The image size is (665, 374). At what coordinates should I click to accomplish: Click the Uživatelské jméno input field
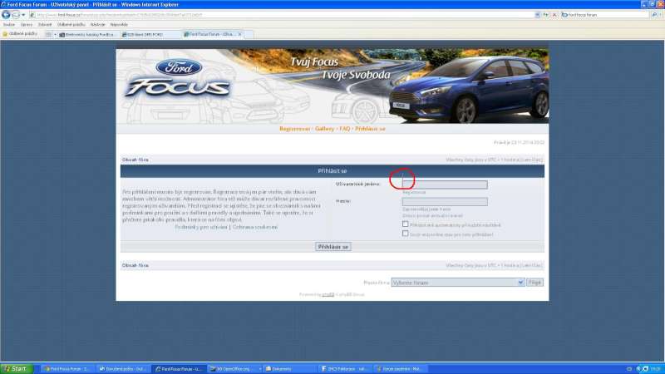444,185
